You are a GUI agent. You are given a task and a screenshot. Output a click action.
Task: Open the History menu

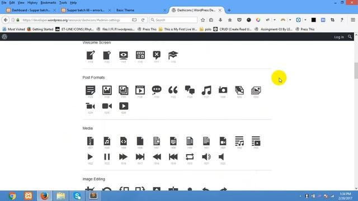pos(32,3)
